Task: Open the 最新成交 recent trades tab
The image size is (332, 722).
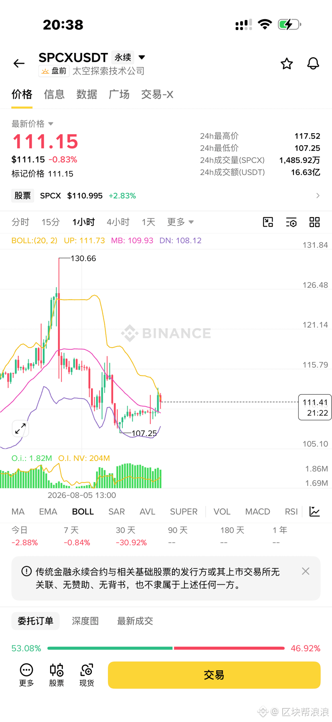Action: coord(135,621)
